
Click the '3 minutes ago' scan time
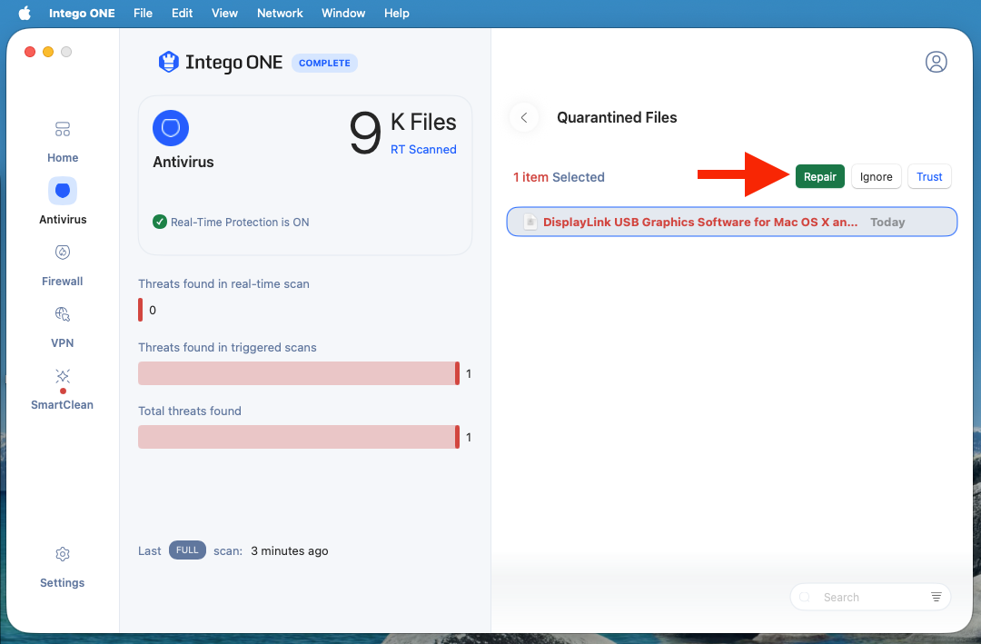(290, 550)
